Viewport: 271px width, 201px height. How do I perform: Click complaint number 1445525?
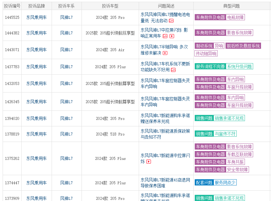(x=12, y=18)
